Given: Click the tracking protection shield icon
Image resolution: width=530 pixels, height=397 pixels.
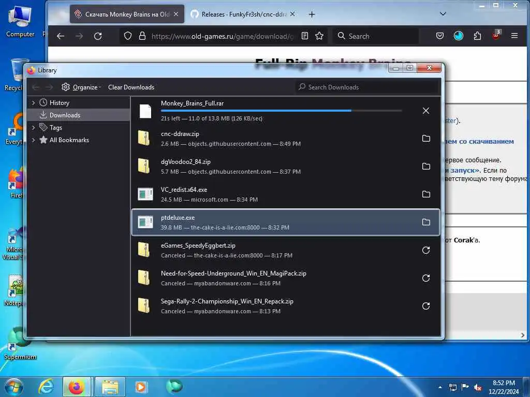Looking at the screenshot, I should click(127, 36).
